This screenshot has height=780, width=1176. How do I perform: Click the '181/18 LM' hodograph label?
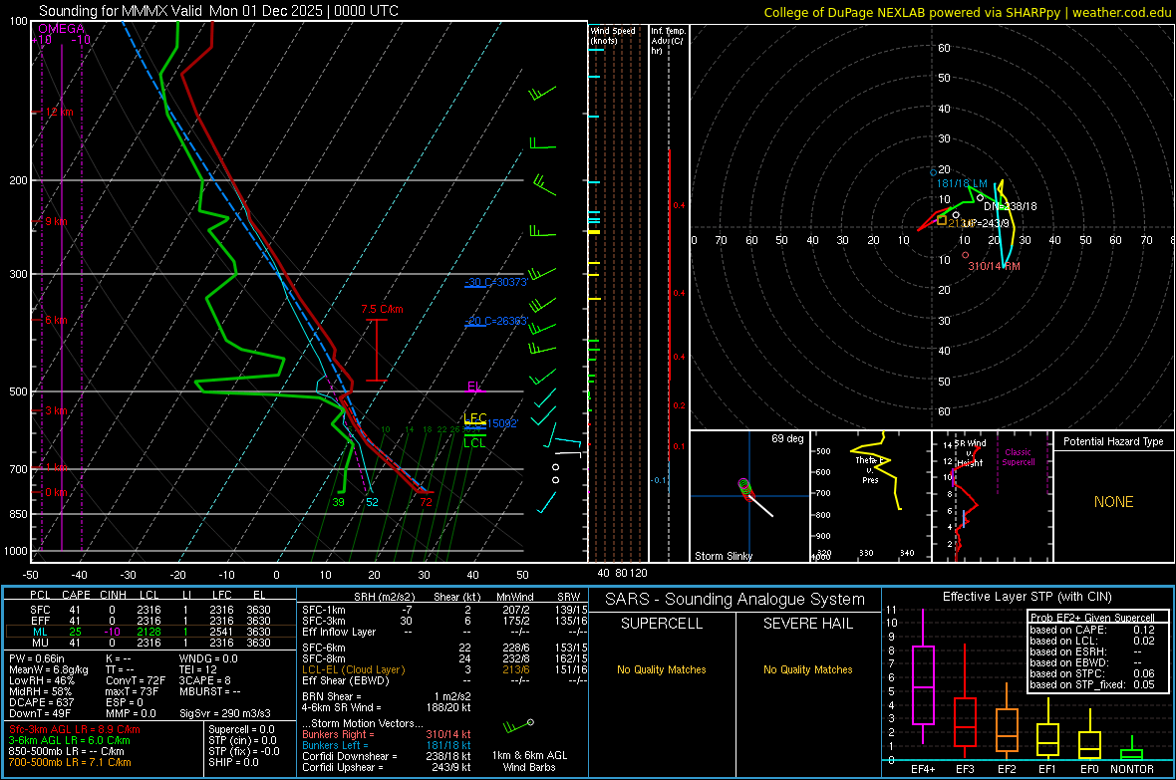pyautogui.click(x=962, y=183)
